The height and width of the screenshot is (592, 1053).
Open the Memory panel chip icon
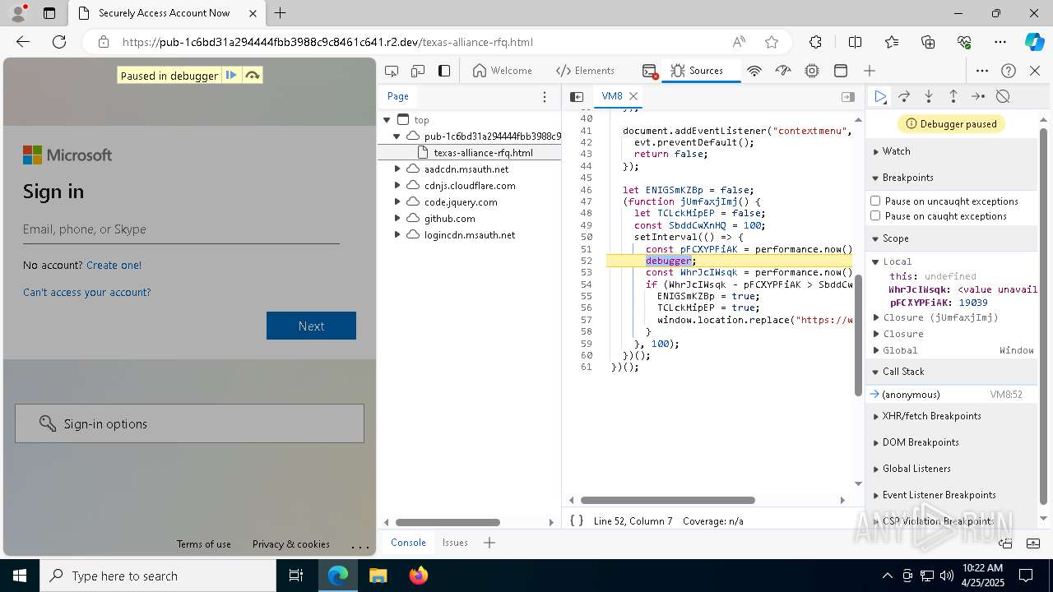click(812, 71)
